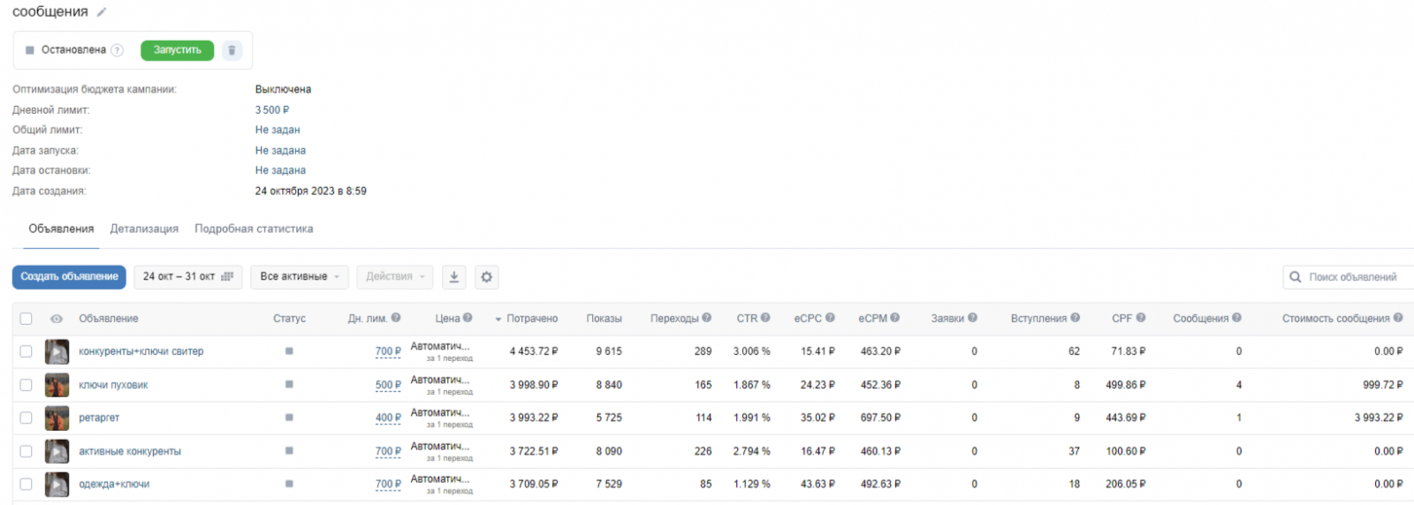Open thumbnail of конкуренты+ключи свитер ad

coord(57,351)
